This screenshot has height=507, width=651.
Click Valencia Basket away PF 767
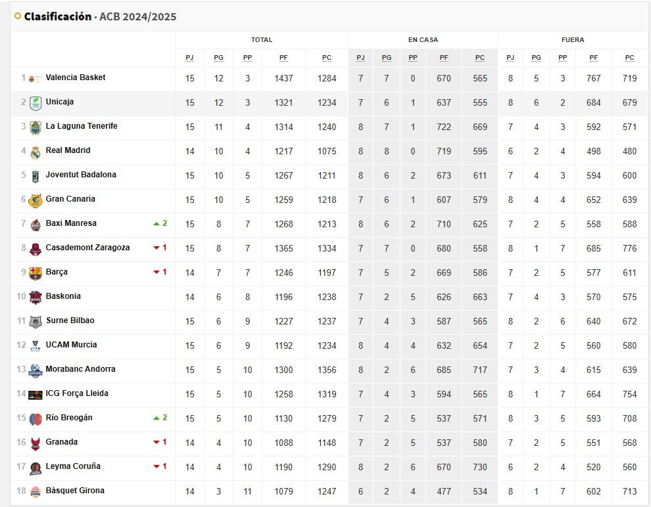594,78
